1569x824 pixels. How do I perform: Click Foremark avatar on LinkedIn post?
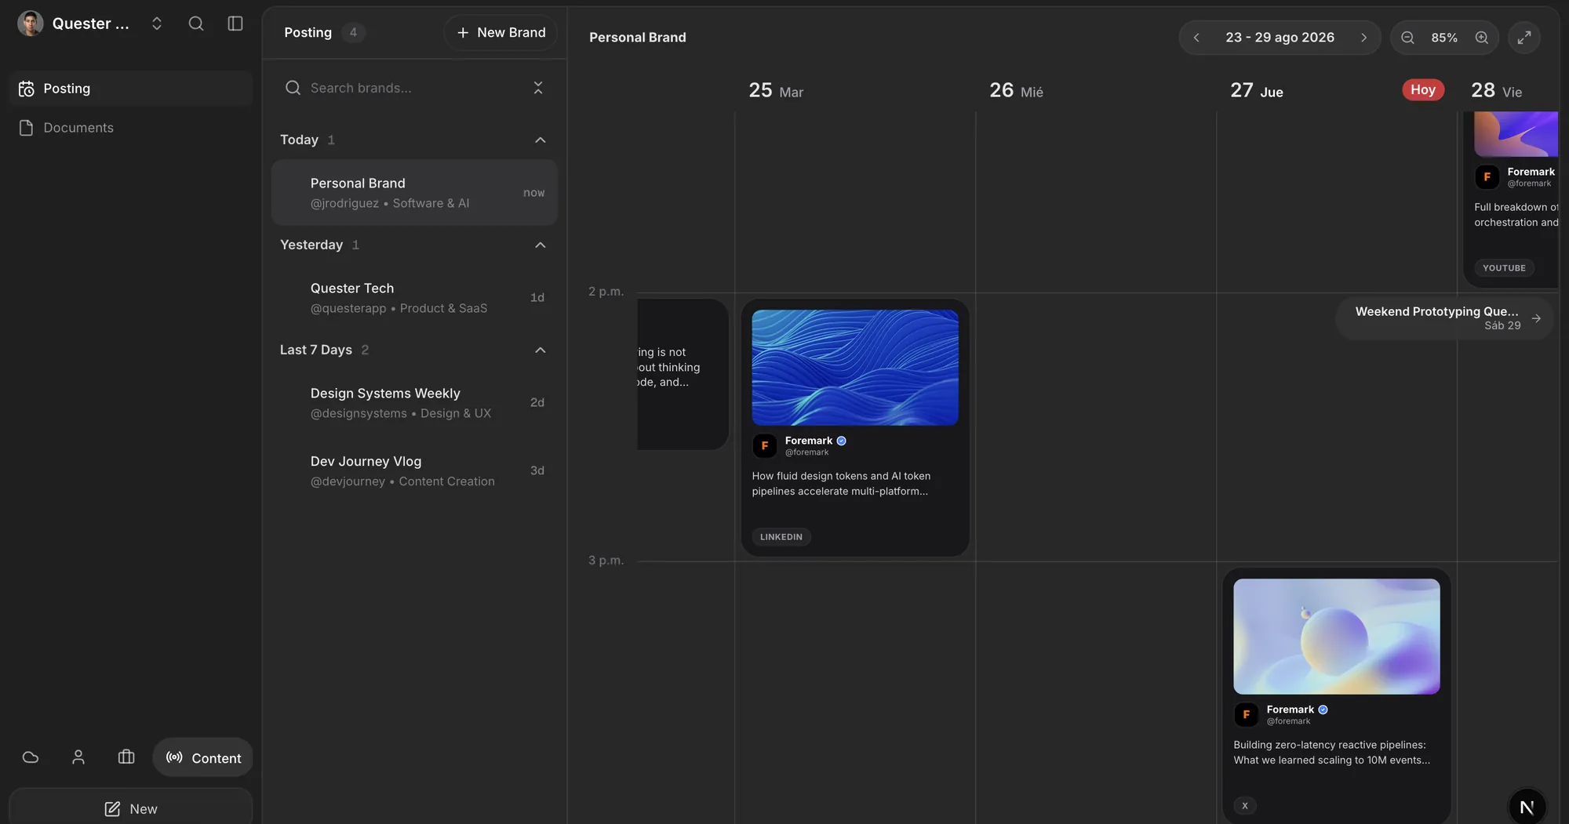click(x=764, y=446)
